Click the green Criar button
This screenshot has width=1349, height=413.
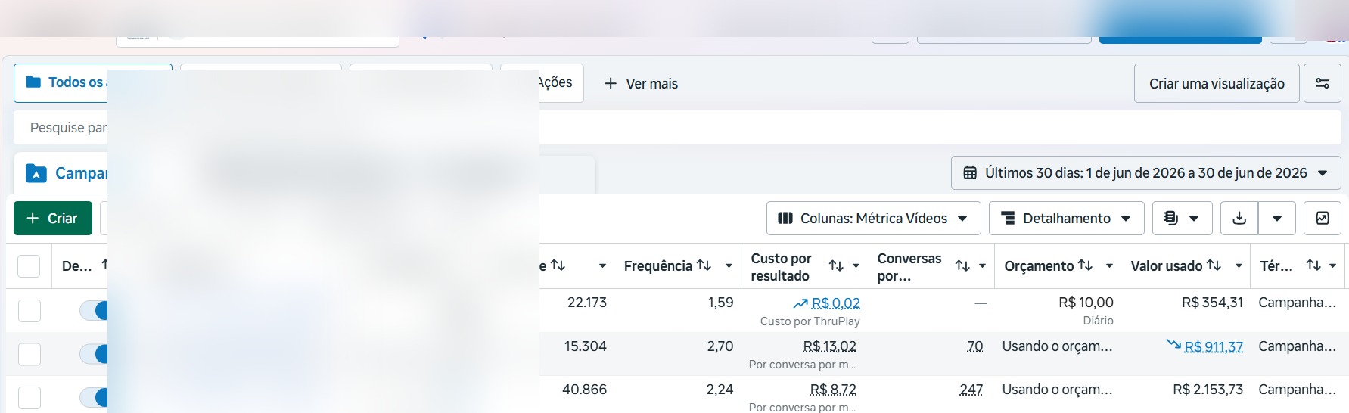tap(53, 218)
